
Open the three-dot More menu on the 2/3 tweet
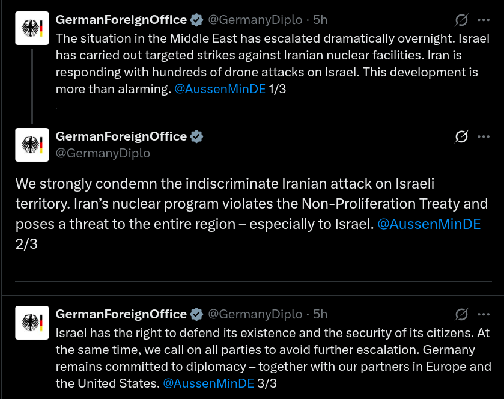(x=484, y=137)
